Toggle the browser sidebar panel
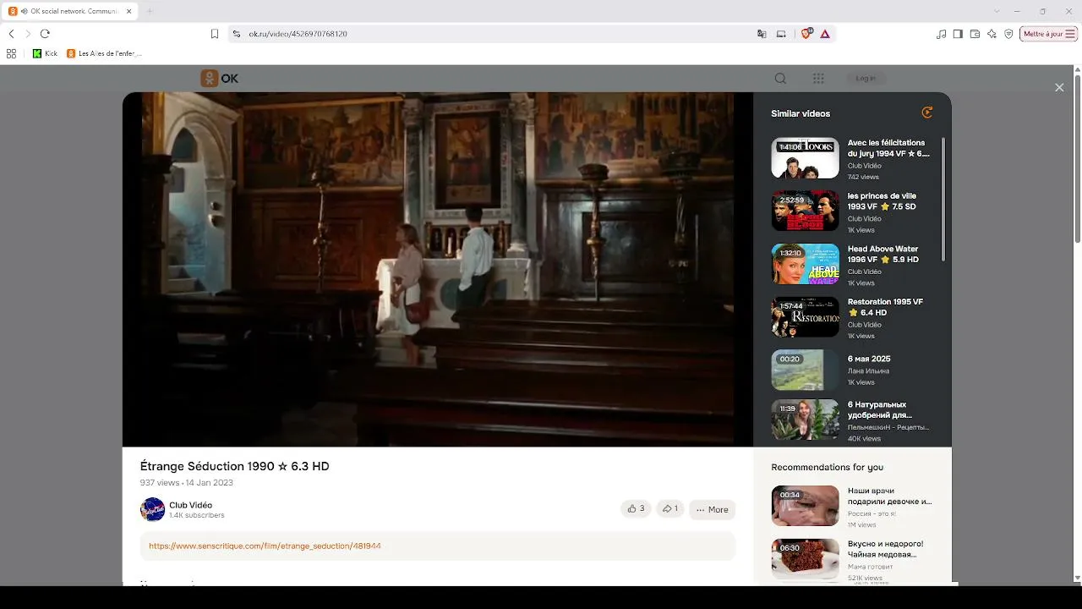 click(x=958, y=34)
